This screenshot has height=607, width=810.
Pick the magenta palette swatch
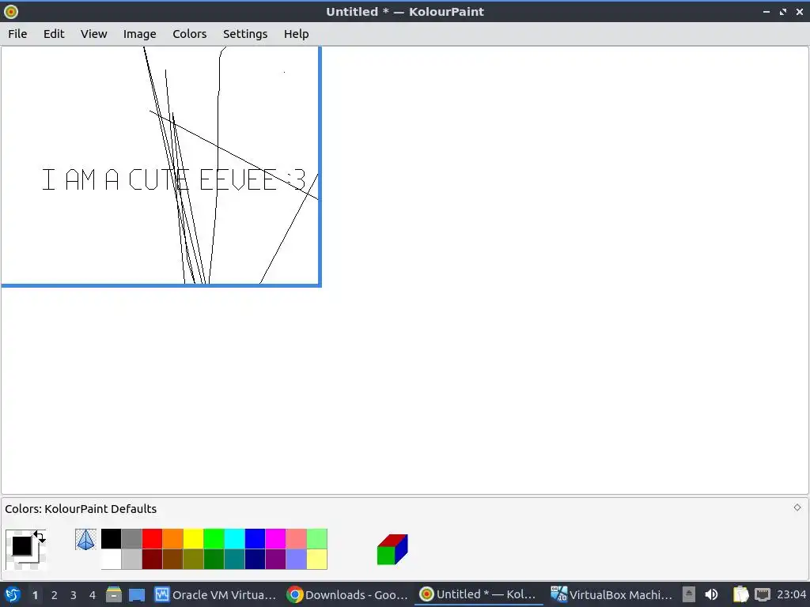coord(276,539)
